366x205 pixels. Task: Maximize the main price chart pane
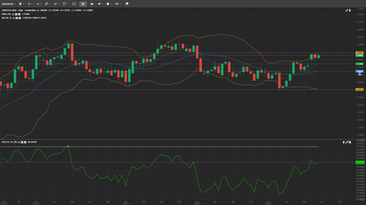coord(346,11)
